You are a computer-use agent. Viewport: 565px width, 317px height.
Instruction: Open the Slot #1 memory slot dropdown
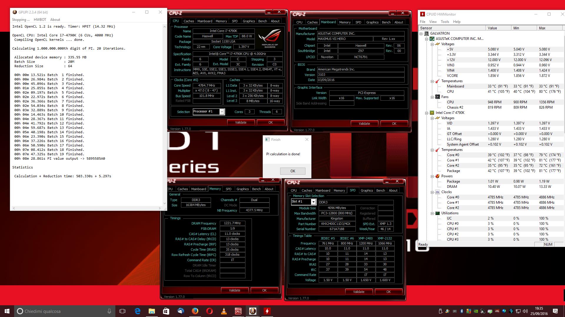click(x=313, y=202)
